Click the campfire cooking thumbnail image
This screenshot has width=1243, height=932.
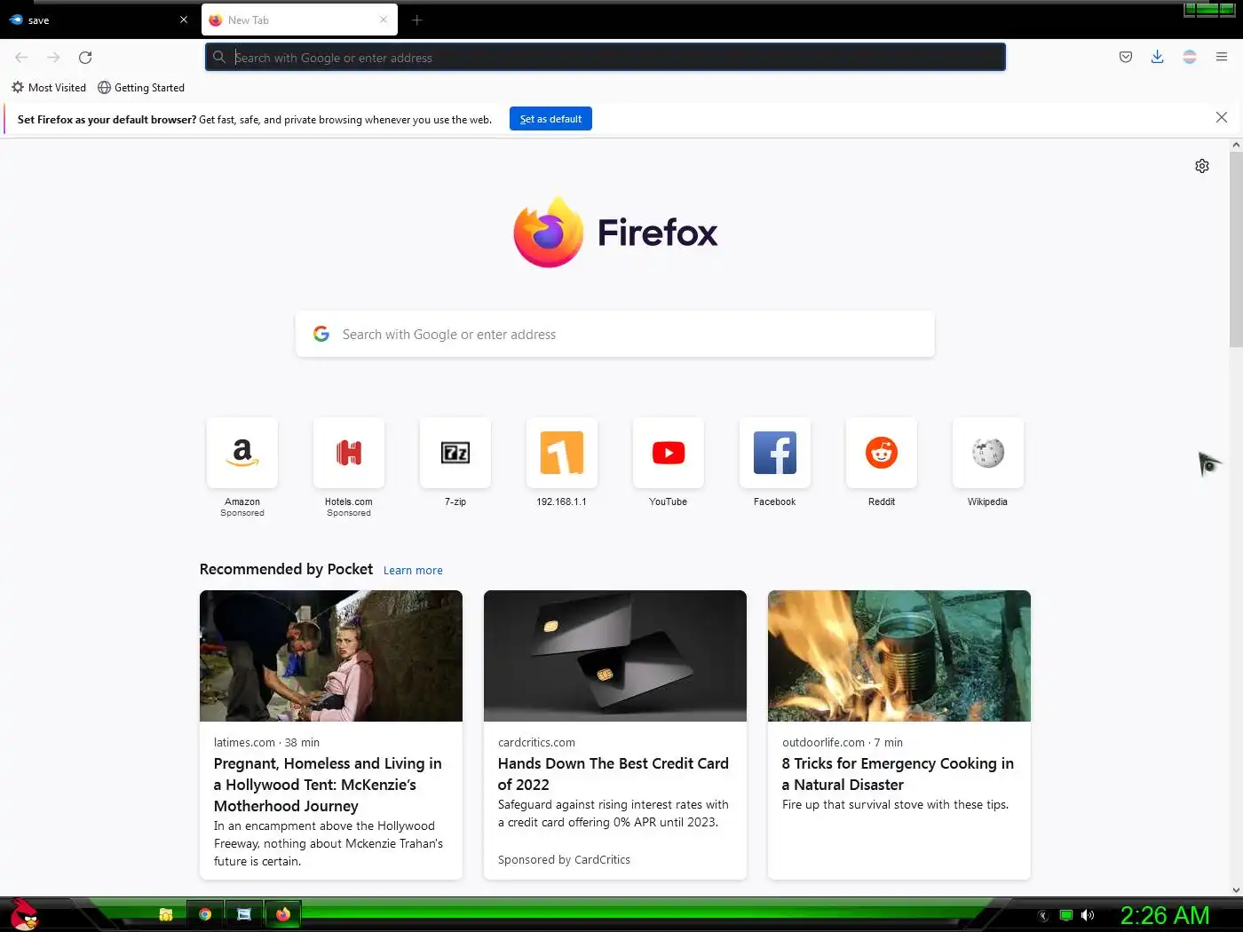(x=899, y=656)
